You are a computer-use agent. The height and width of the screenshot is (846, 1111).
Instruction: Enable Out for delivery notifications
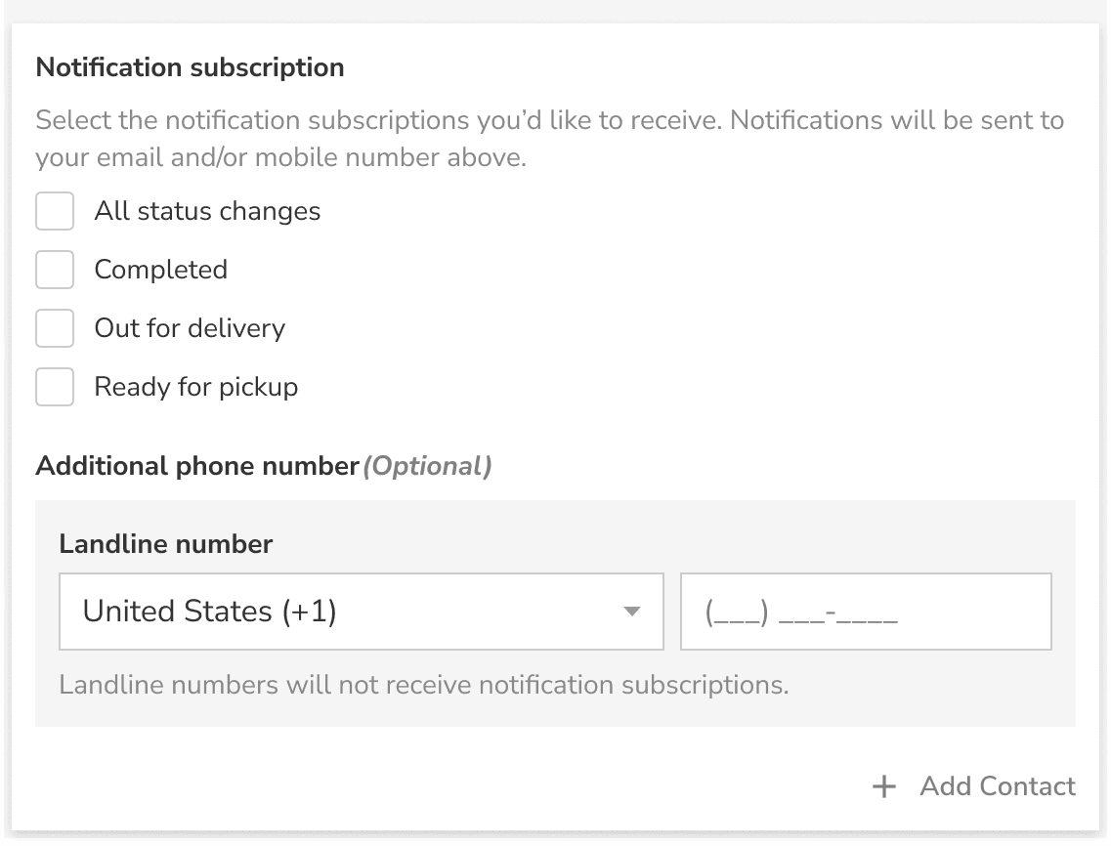point(55,328)
